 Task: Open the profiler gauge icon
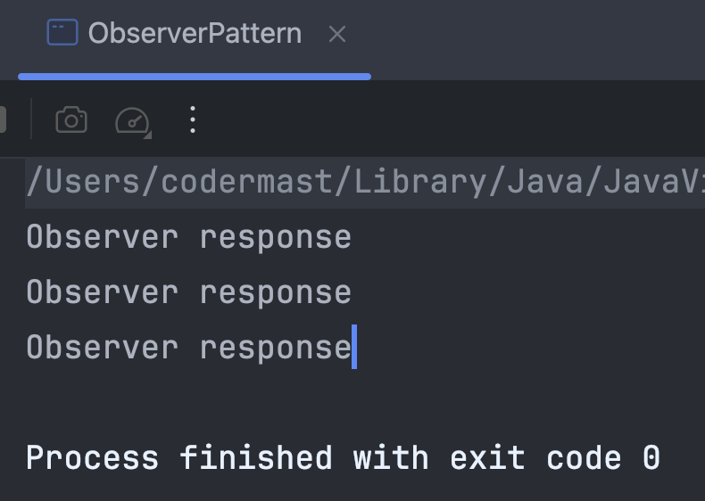132,119
